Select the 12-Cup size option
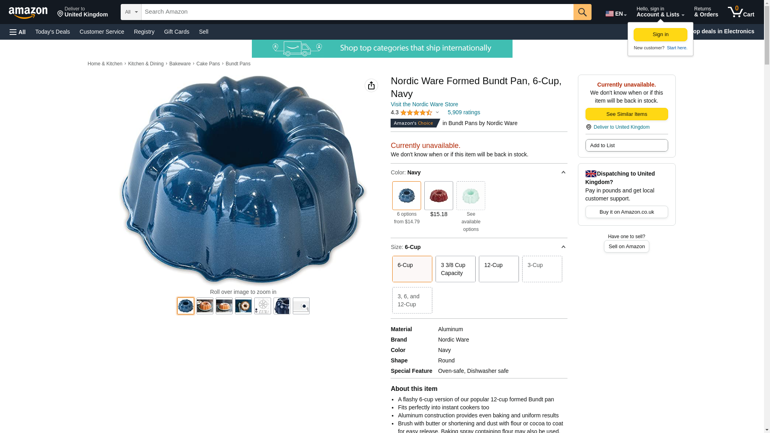Viewport: 770px width, 433px height. (498, 269)
